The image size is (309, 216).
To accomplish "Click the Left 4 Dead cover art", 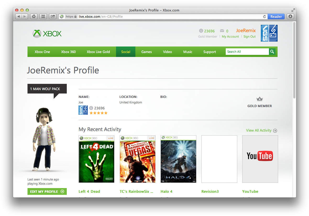I will tap(97, 159).
